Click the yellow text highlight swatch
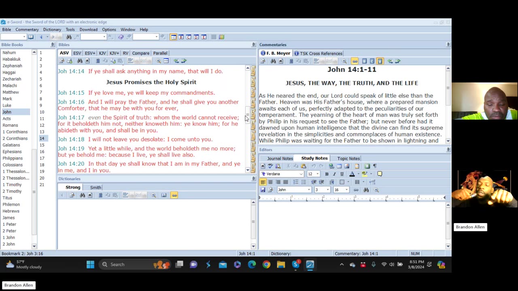Image resolution: width=518 pixels, height=291 pixels. [x=365, y=174]
